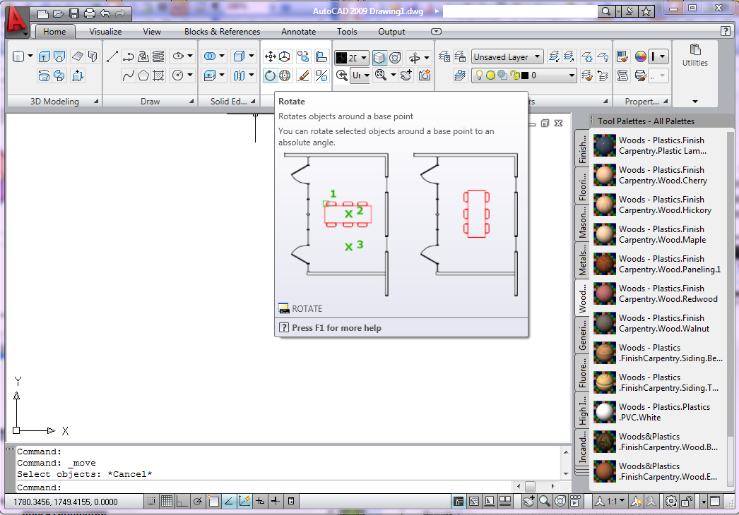739x515 pixels.
Task: Expand the Draw panel
Action: 191,101
